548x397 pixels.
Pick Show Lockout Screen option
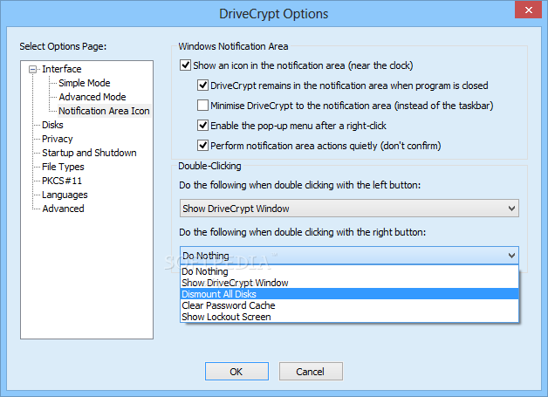click(349, 317)
